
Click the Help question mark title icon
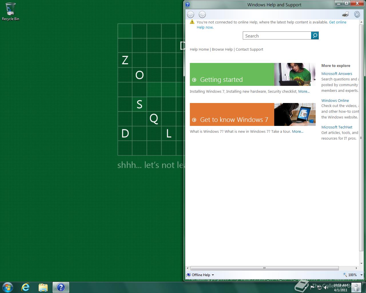pos(188,5)
